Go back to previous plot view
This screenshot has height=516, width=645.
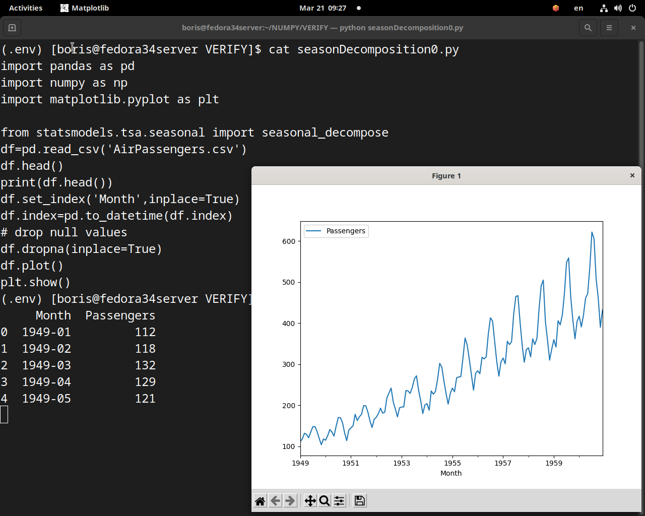coord(275,500)
